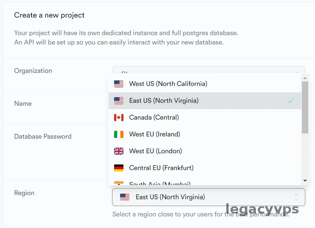Click the US flag beside West US
The width and height of the screenshot is (315, 228).
(119, 84)
